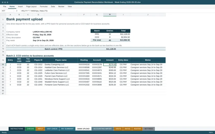
Task: Select account cell XXXX4873
Action: click(x=97, y=70)
